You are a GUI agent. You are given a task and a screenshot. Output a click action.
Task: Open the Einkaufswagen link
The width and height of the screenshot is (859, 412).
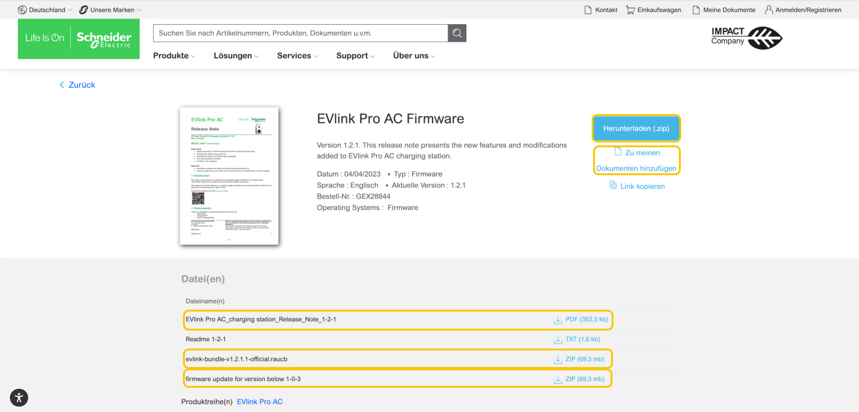[x=659, y=10]
